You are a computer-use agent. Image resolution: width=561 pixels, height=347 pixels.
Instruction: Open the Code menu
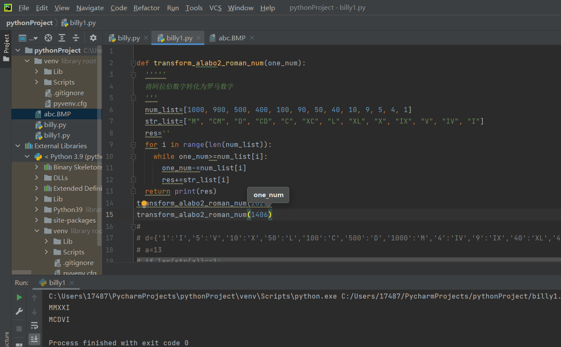(119, 8)
